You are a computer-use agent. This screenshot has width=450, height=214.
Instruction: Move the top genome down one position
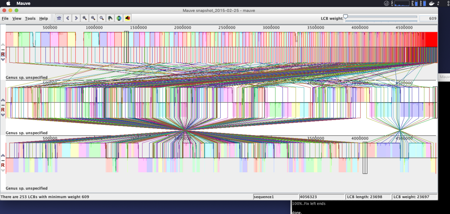[x=3, y=59]
